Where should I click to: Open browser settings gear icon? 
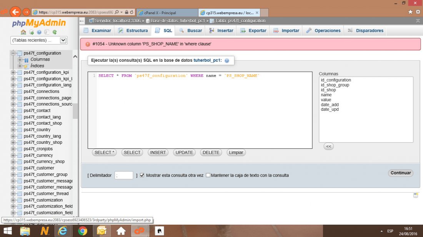pyautogui.click(x=418, y=12)
